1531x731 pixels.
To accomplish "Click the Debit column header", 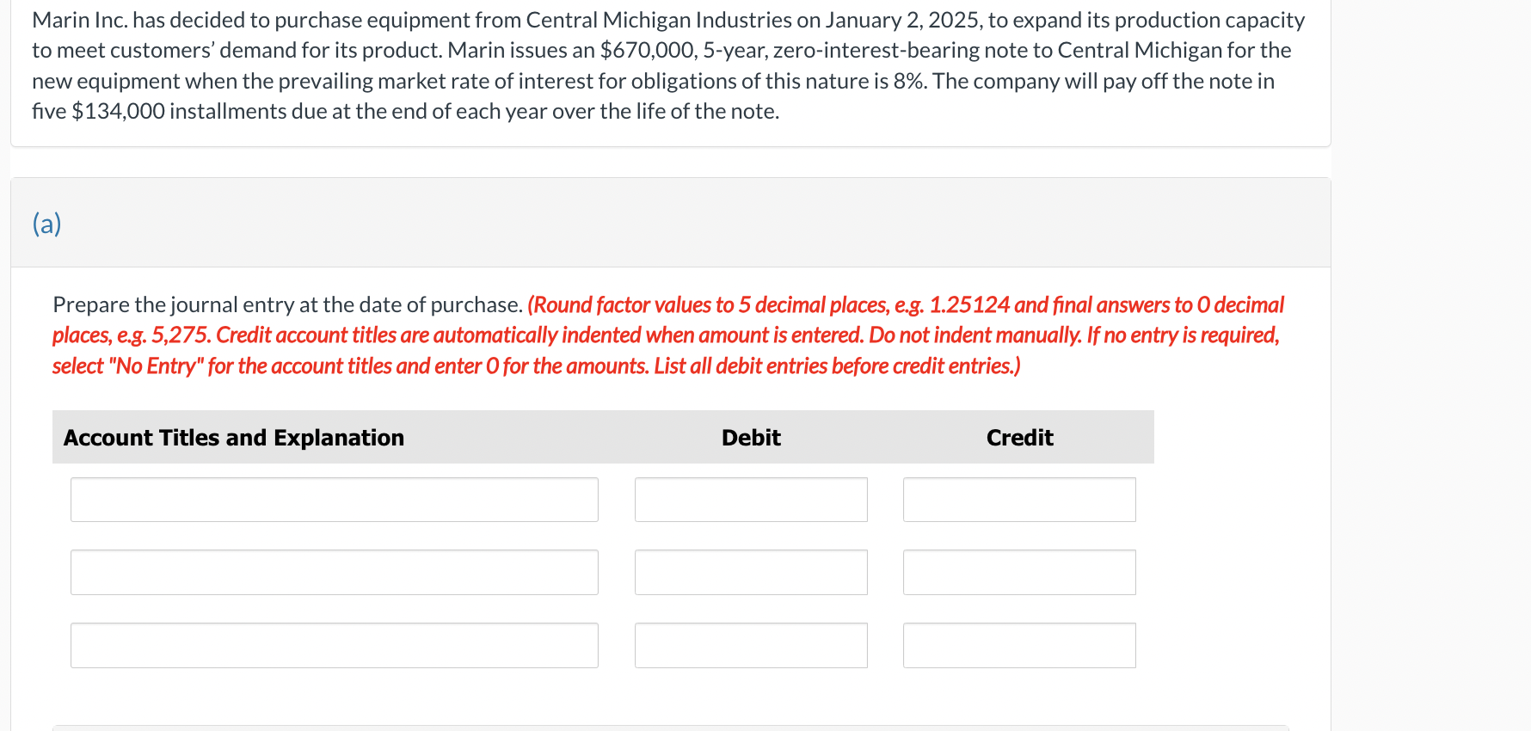I will [x=750, y=437].
